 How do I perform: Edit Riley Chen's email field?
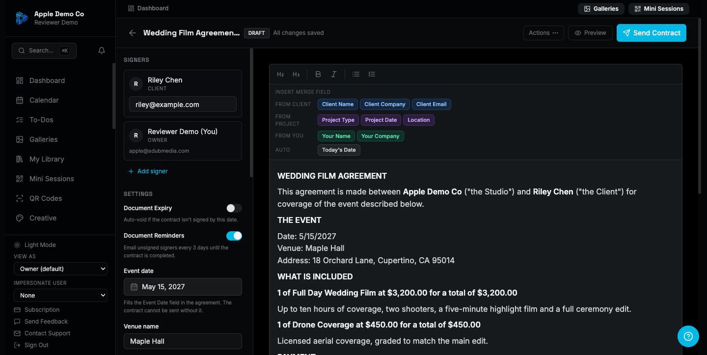coord(183,104)
